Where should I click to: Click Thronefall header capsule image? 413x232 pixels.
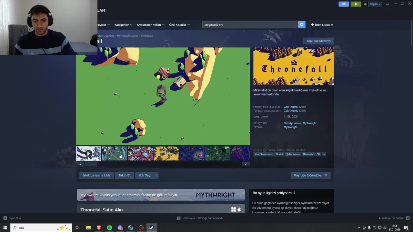294,66
